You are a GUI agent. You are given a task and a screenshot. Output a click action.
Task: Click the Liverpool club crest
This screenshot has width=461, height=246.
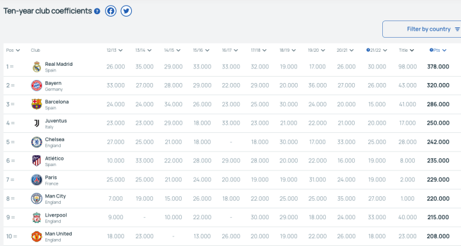36,217
